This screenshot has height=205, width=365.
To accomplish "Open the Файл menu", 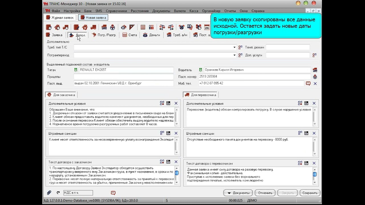I will tap(56, 11).
